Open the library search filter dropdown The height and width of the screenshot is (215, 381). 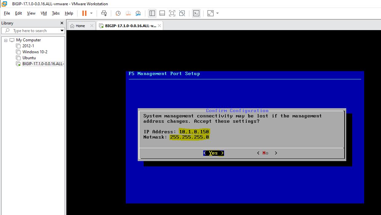coord(62,31)
